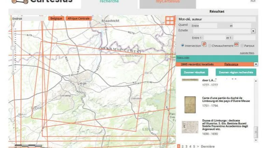Select the Chevauchement radio button
This screenshot has width=263, height=148.
pyautogui.click(x=209, y=45)
